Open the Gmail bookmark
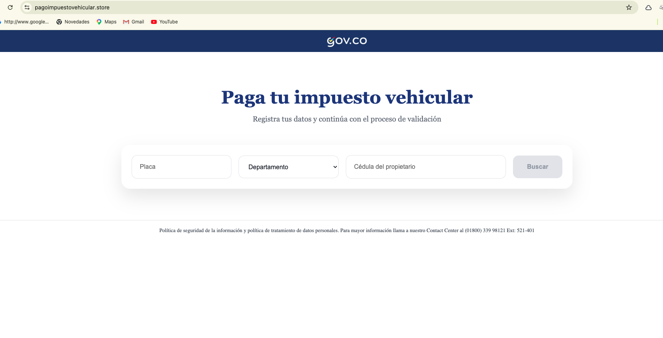 point(134,22)
